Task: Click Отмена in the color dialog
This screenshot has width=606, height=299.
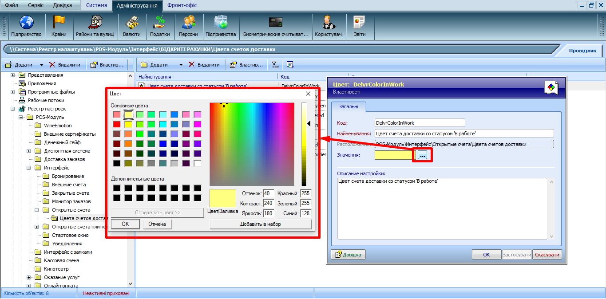Action: 157,224
